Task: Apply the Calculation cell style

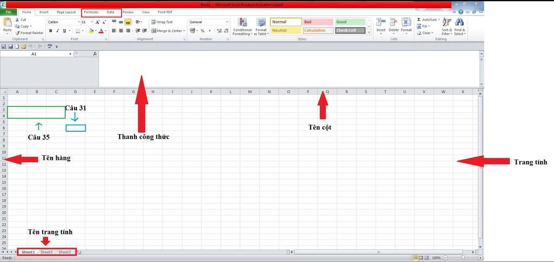Action: pyautogui.click(x=318, y=31)
